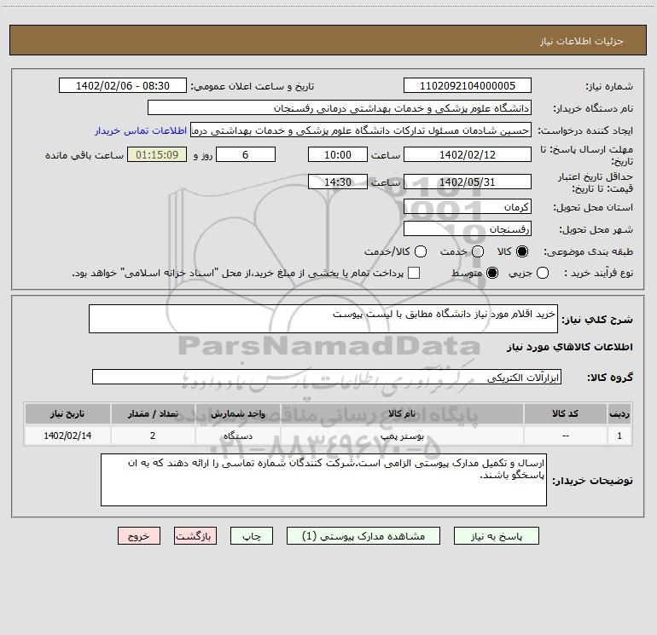Select جزیی purchase type radio
Image resolution: width=657 pixels, height=635 pixels.
tap(543, 273)
